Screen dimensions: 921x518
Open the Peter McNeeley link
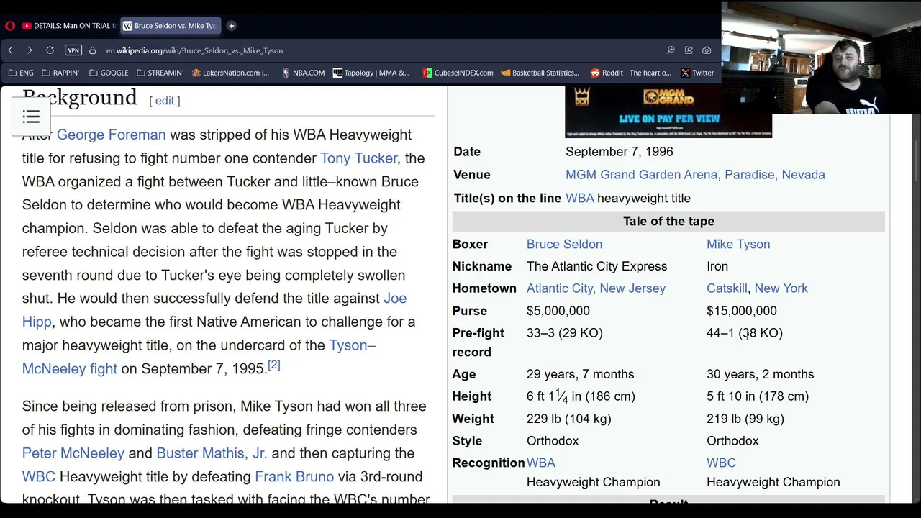[73, 453]
